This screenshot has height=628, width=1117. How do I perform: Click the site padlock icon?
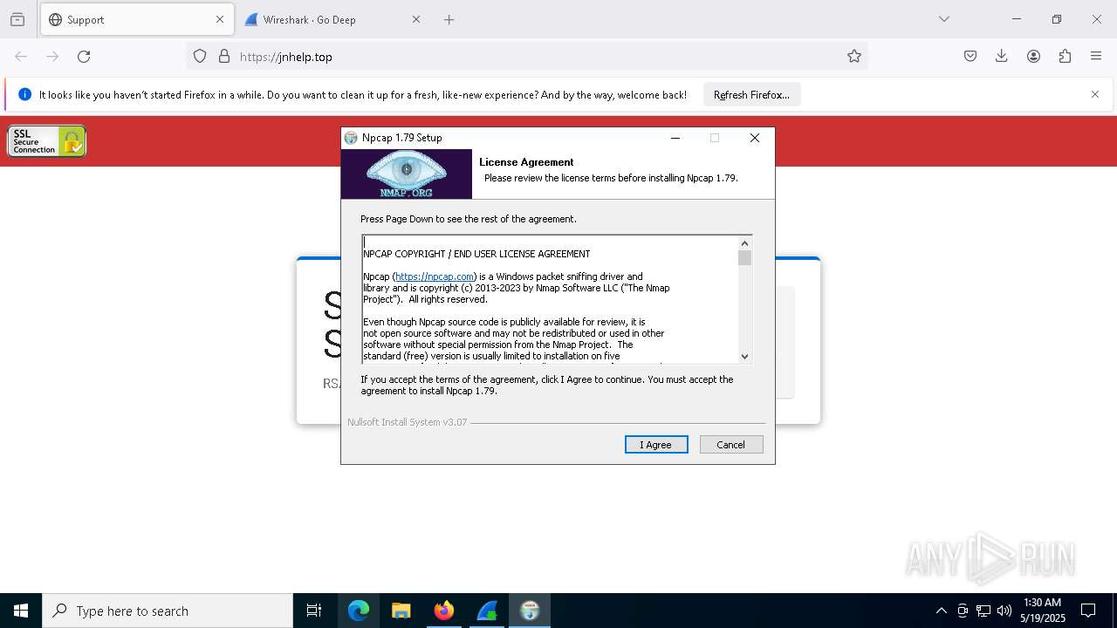tap(224, 57)
